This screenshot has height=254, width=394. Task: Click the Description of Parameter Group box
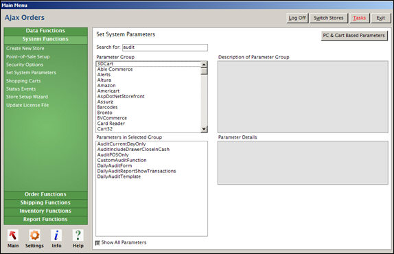pos(303,97)
